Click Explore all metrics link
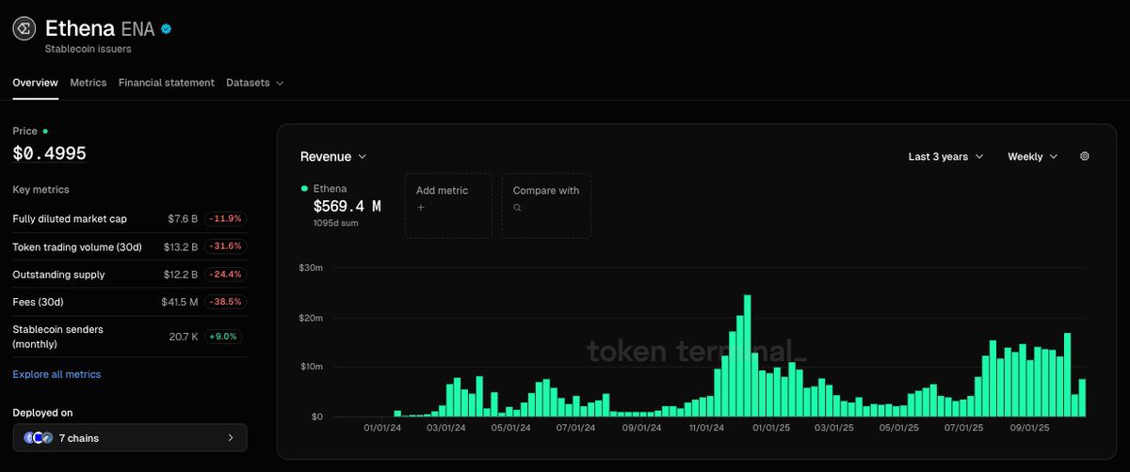The height and width of the screenshot is (472, 1130). (56, 374)
